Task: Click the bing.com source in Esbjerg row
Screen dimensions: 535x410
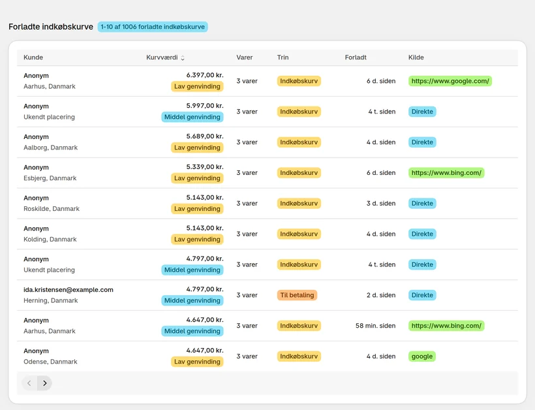Action: pos(446,173)
